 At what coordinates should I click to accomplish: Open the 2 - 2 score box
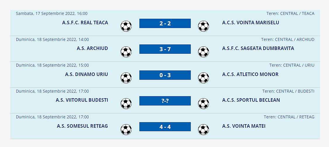coord(165,23)
